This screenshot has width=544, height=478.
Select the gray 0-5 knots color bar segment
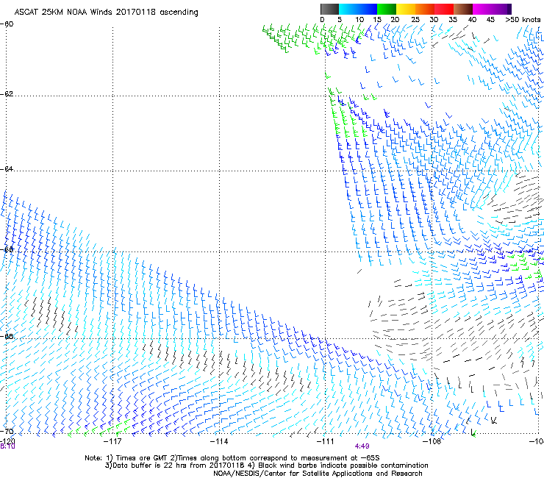(329, 9)
